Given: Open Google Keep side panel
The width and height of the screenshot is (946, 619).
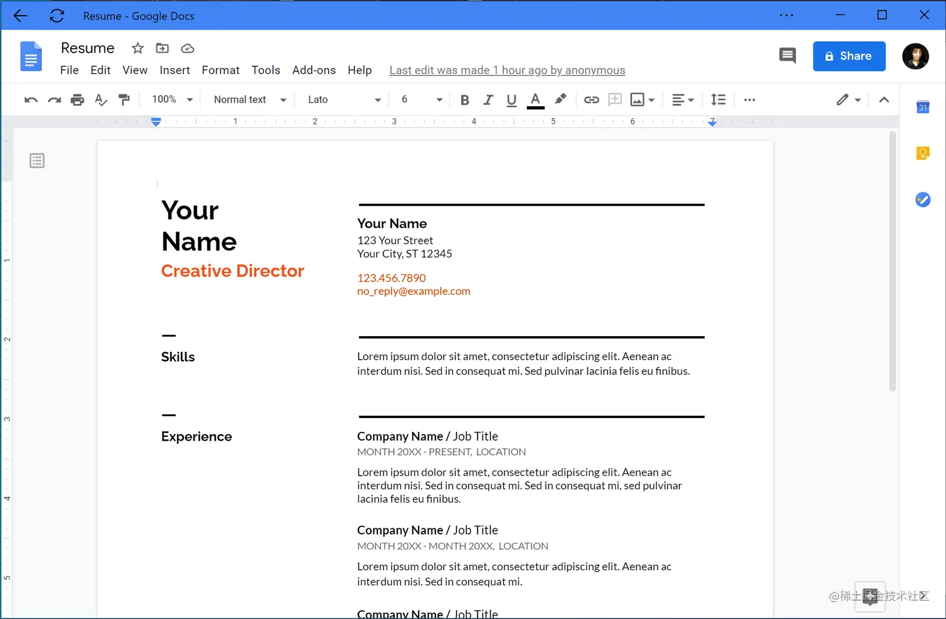Looking at the screenshot, I should pyautogui.click(x=923, y=153).
